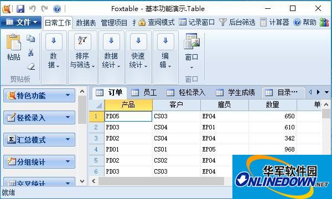332x199 pixels.
Task: Copy selection using the copy icon
Action: (31, 39)
